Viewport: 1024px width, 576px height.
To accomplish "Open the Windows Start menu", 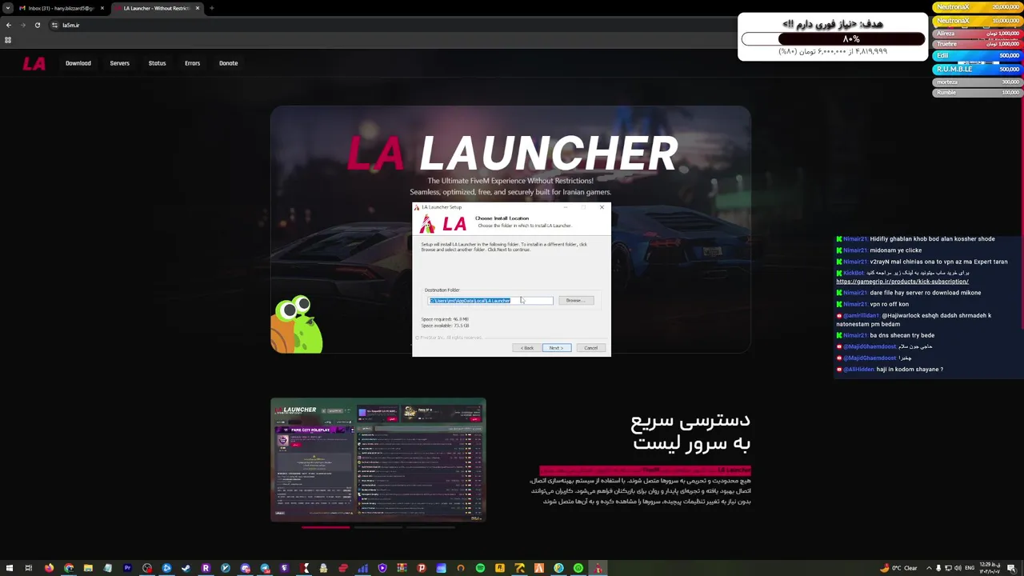I will coord(9,568).
